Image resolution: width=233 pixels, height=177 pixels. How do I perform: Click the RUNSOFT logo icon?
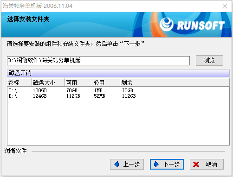click(167, 25)
